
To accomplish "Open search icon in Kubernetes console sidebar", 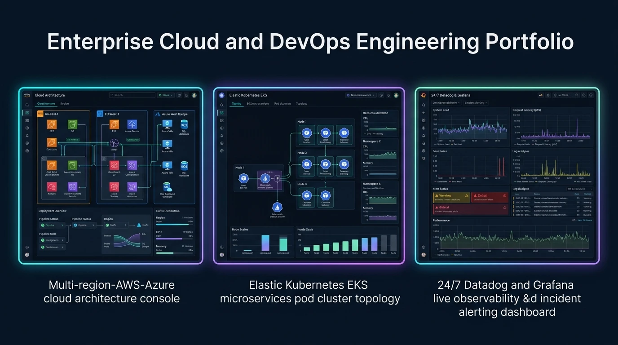I will (x=222, y=105).
